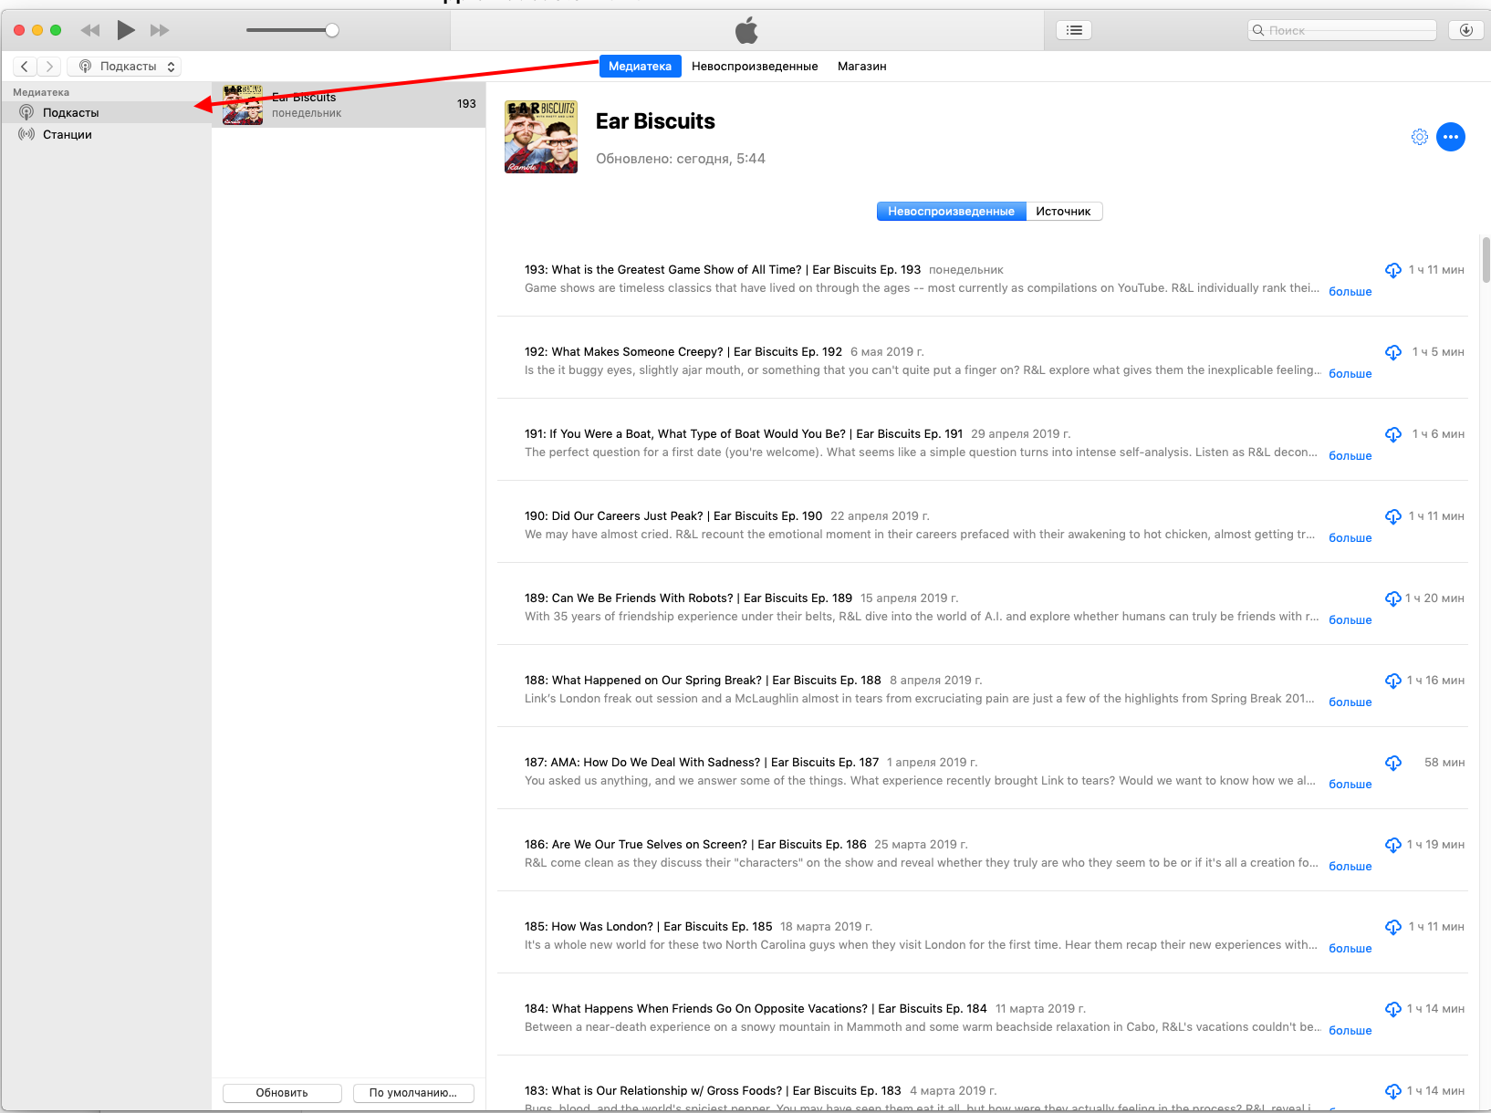Download episode 189 from the cloud
Screen dimensions: 1491x1113
click(1393, 598)
